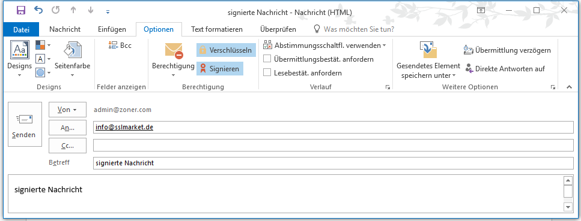Switch to the Nachricht tab
The image size is (581, 221).
(65, 29)
